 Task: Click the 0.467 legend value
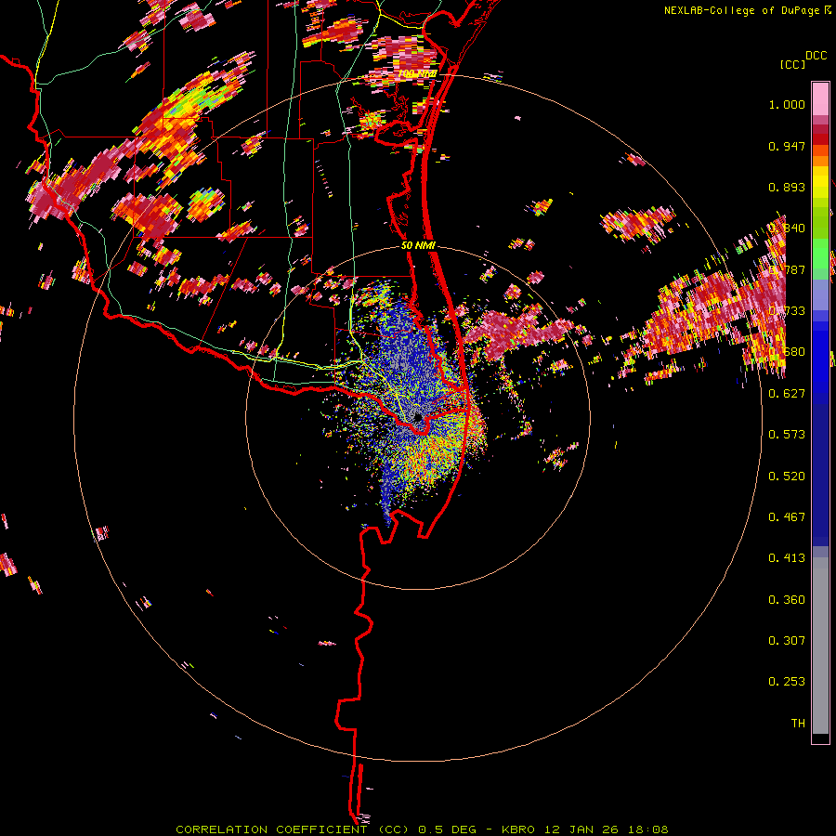pyautogui.click(x=787, y=517)
